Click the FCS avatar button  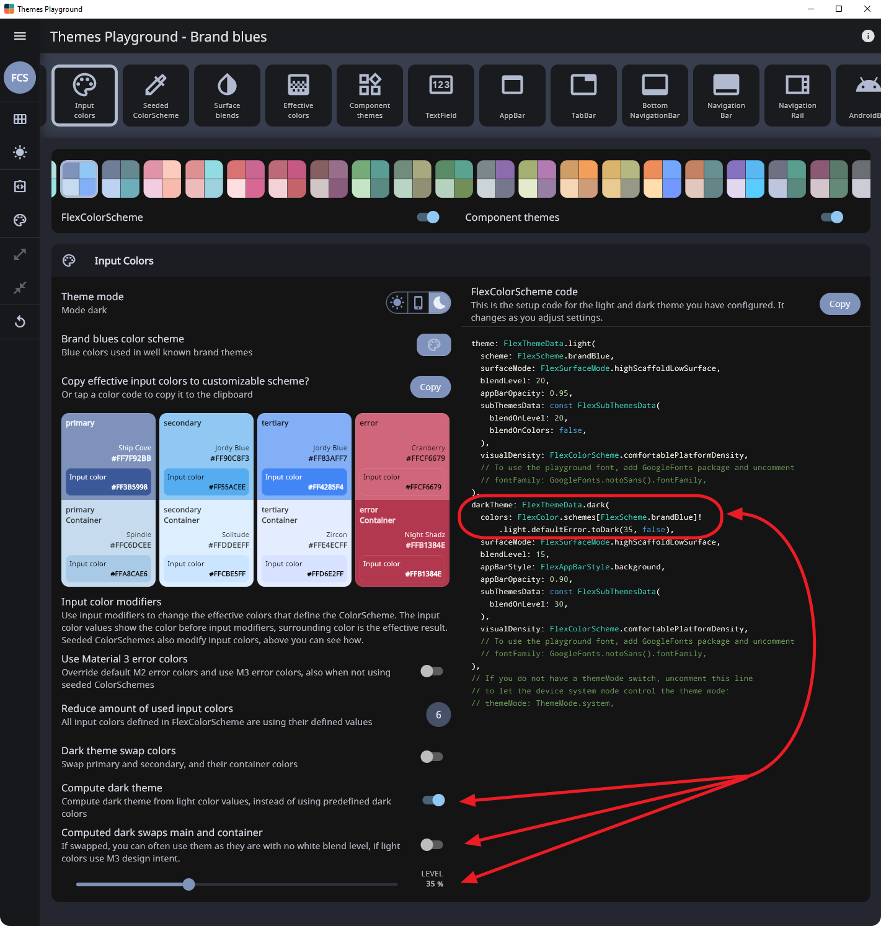coord(20,78)
